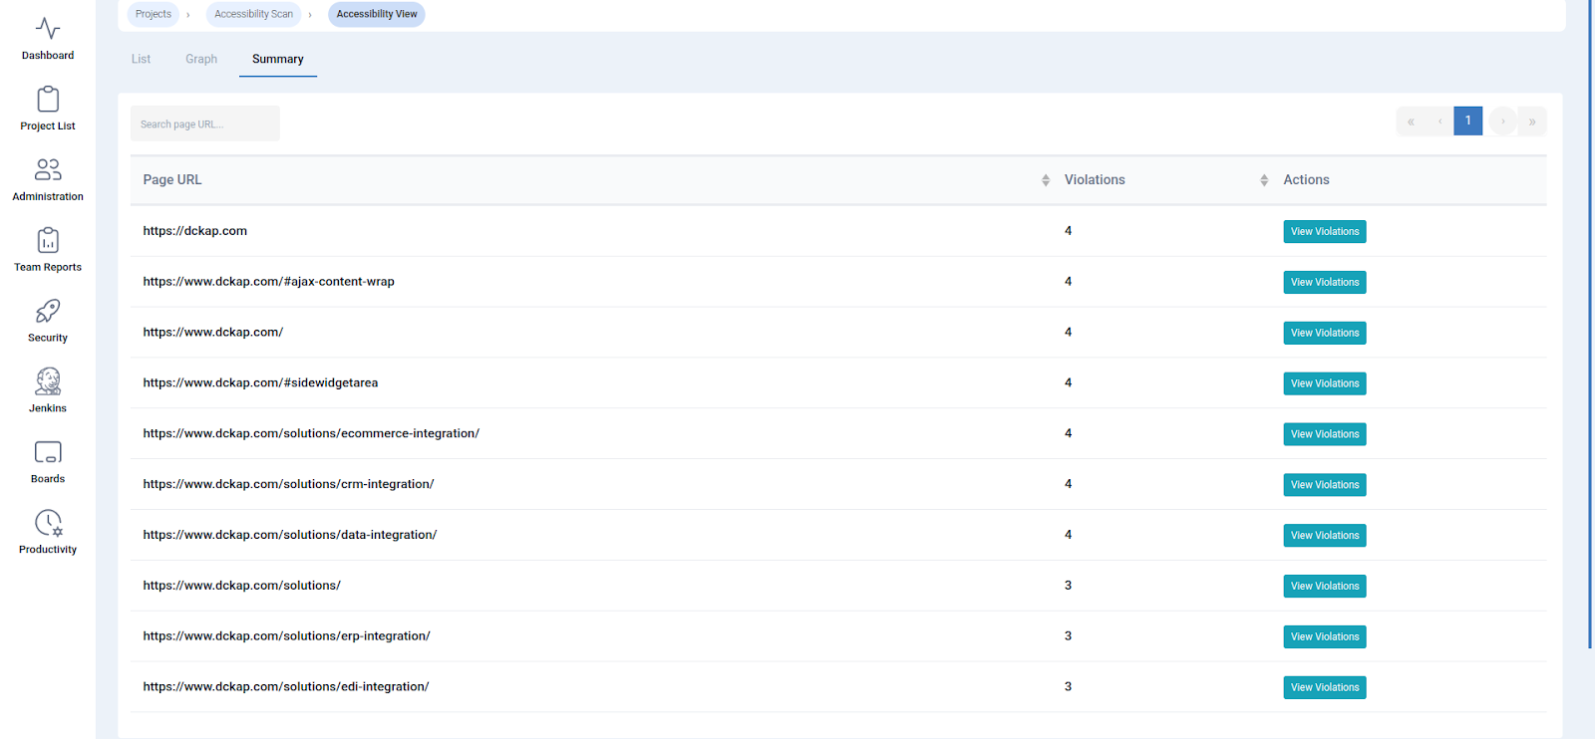The height and width of the screenshot is (739, 1595).
Task: Switch to the Graph tab
Action: click(x=201, y=60)
